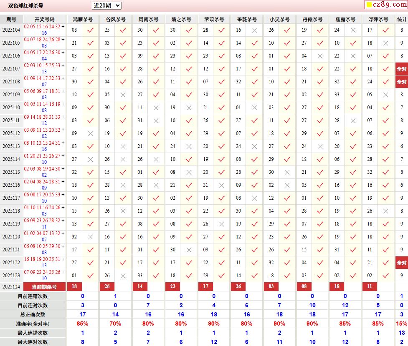Click the check mark for 鸿雁杀号 in period 2025104

click(90, 30)
